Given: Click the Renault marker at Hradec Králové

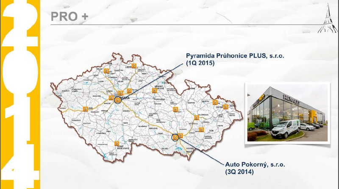Looking at the screenshot, I should point(154,90).
